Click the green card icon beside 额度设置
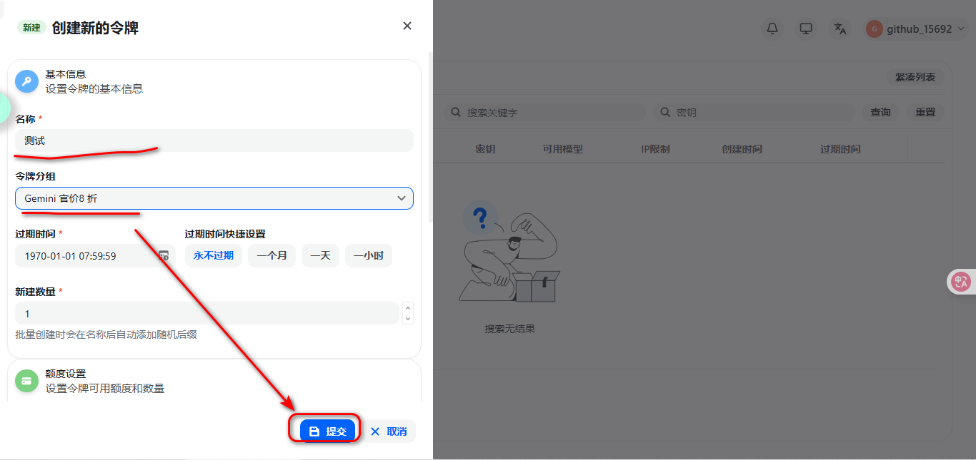The height and width of the screenshot is (460, 976). (x=26, y=381)
